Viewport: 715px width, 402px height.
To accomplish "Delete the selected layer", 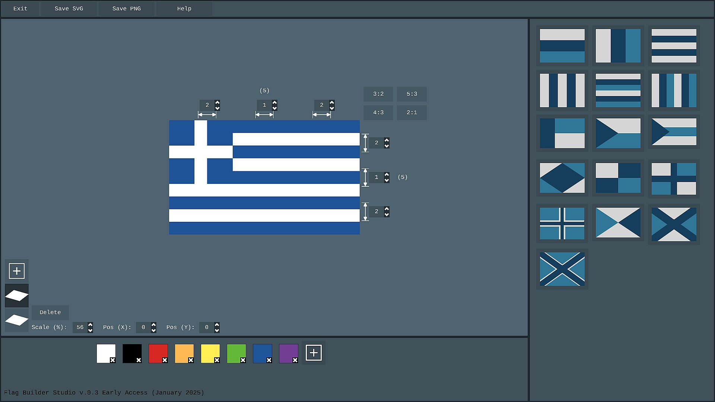I will [50, 312].
